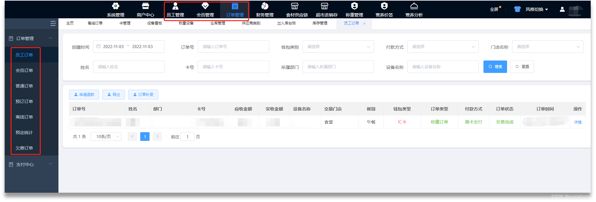Open 钱包类别 dropdown

338,47
